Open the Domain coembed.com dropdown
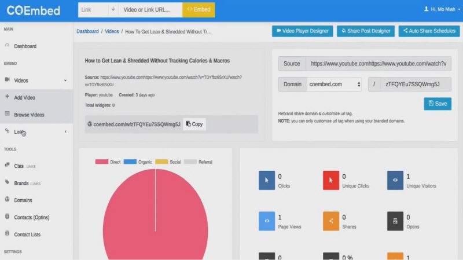This screenshot has width=463, height=260. click(334, 84)
